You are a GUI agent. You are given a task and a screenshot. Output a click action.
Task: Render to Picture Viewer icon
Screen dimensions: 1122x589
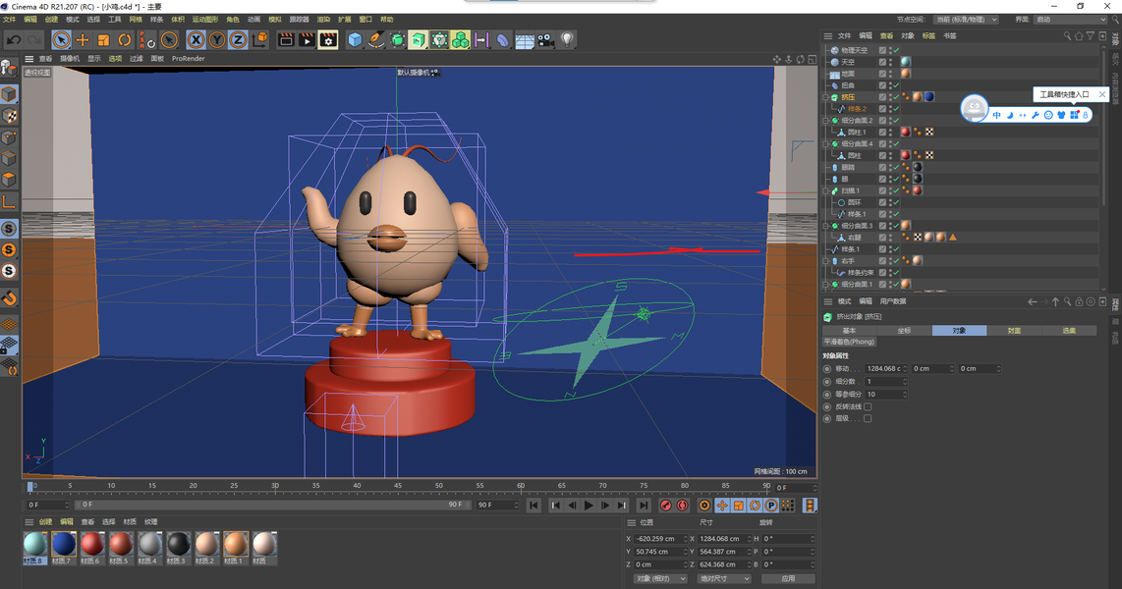[x=307, y=40]
